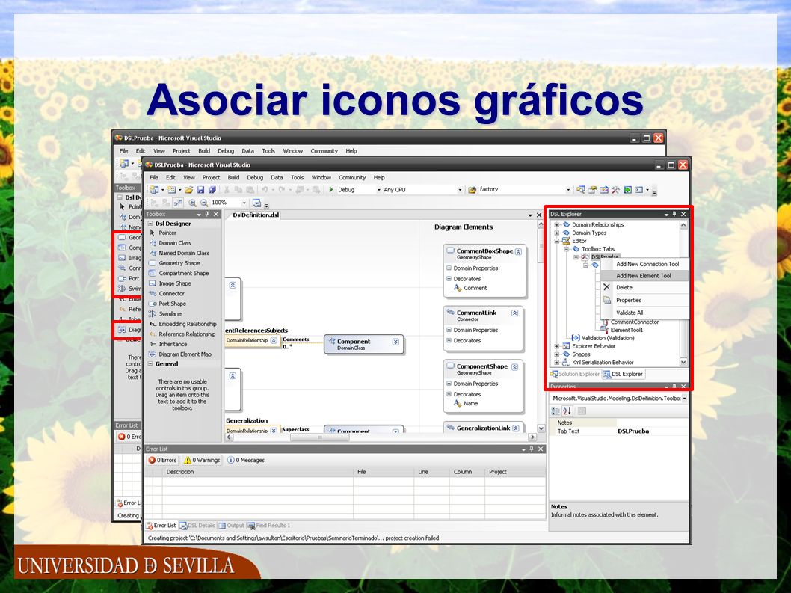The height and width of the screenshot is (593, 791).
Task: Choose Add New Connection Tool
Action: coord(644,264)
